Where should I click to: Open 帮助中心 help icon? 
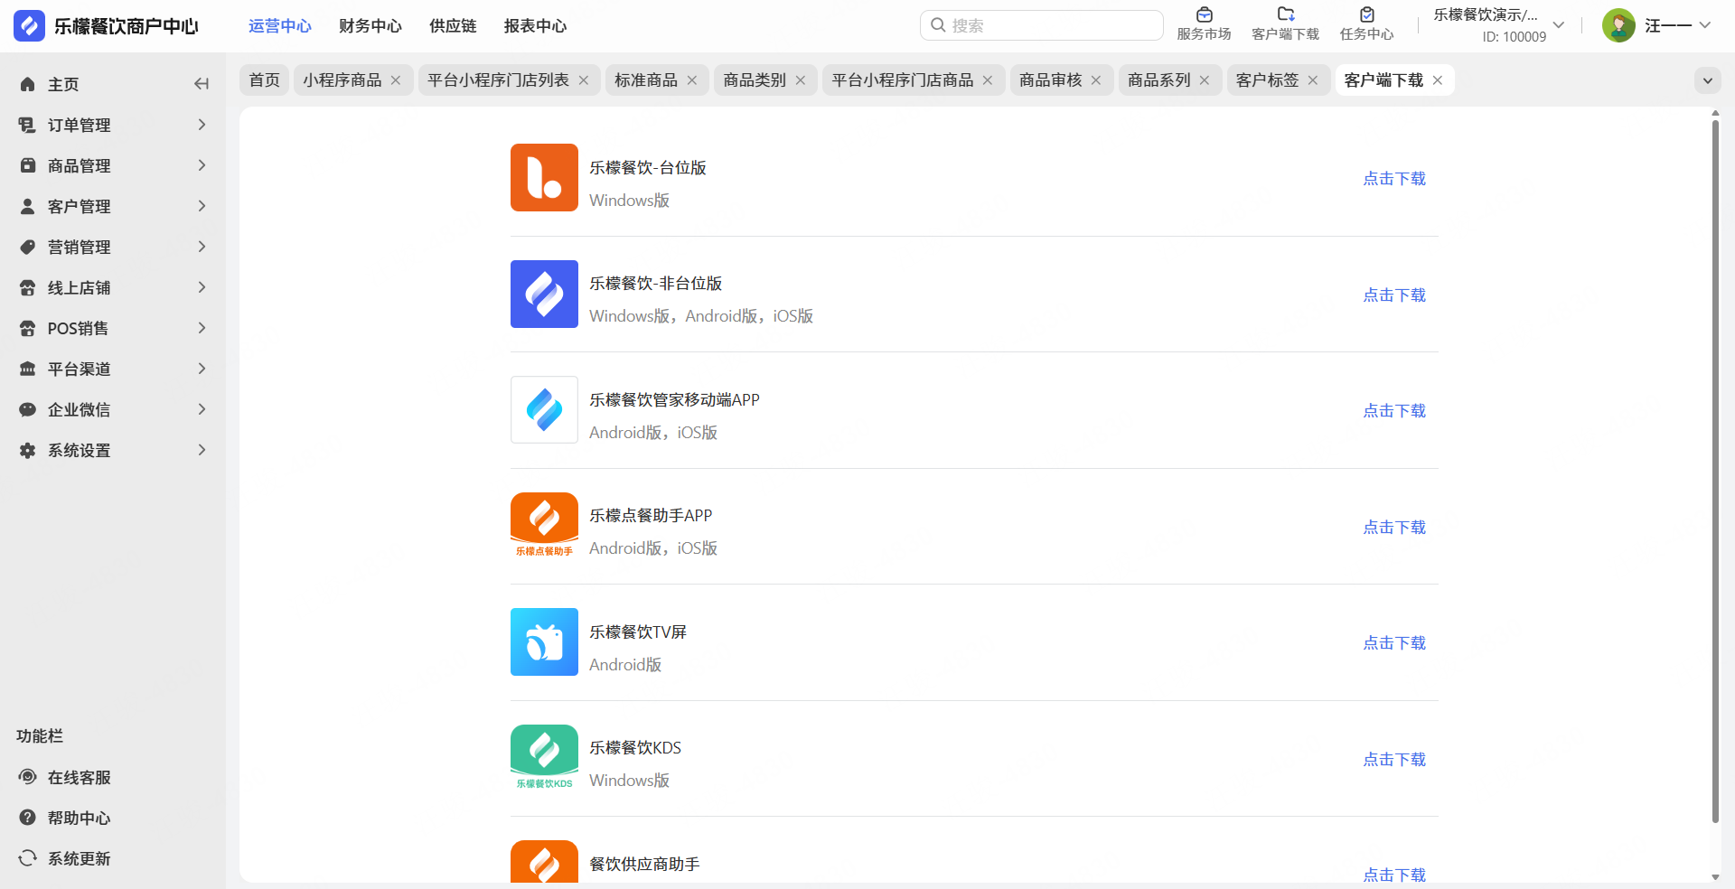pos(28,818)
